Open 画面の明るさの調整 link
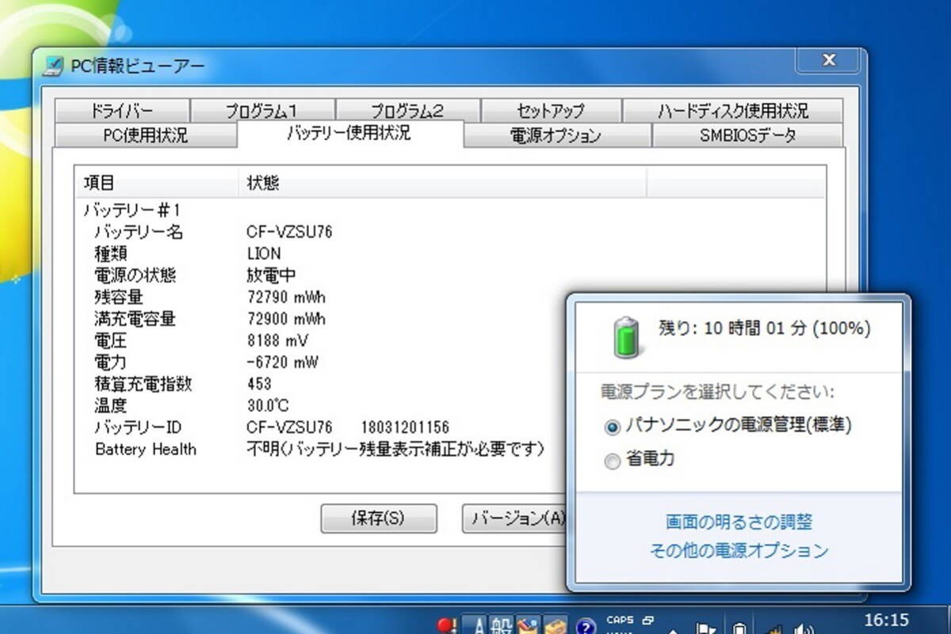951x634 pixels. click(739, 522)
